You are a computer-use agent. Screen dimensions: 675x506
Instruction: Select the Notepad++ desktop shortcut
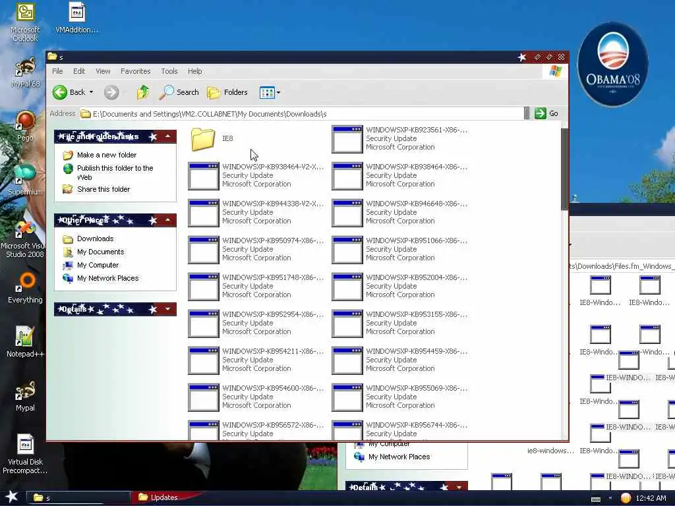click(x=25, y=342)
